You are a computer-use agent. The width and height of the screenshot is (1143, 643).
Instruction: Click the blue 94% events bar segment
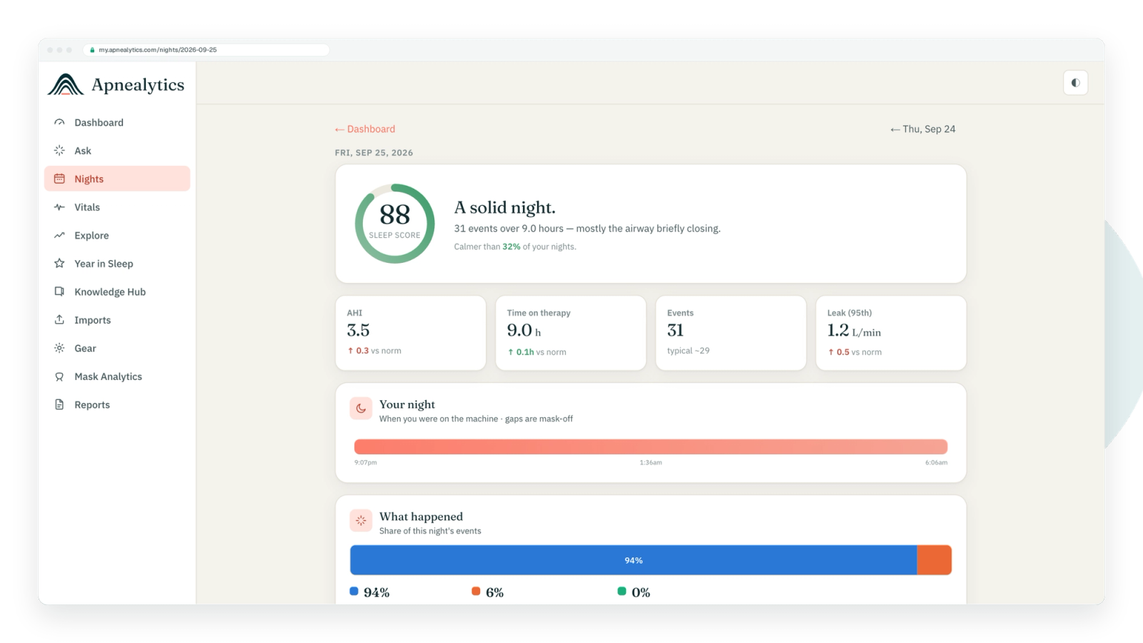(x=634, y=560)
